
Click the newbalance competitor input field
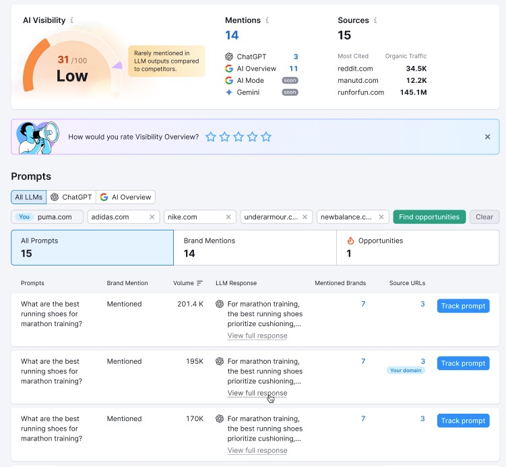(346, 217)
